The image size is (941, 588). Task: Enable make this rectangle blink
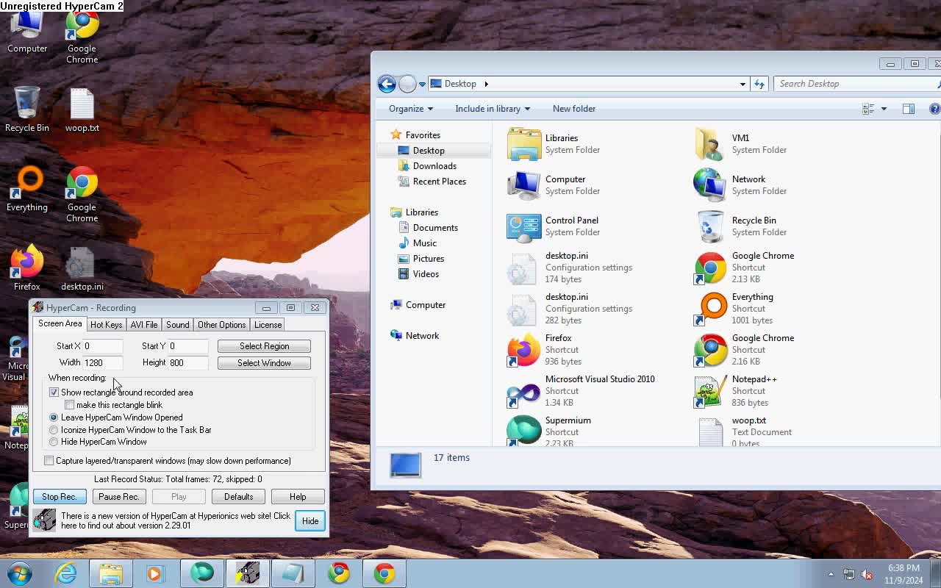pyautogui.click(x=69, y=405)
